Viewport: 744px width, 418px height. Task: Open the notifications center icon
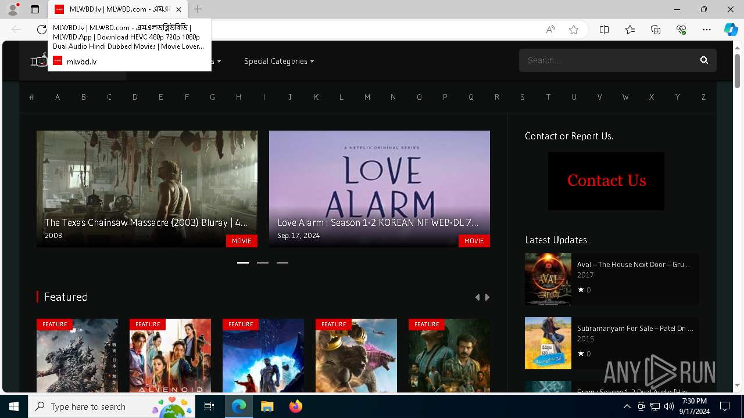click(x=725, y=406)
